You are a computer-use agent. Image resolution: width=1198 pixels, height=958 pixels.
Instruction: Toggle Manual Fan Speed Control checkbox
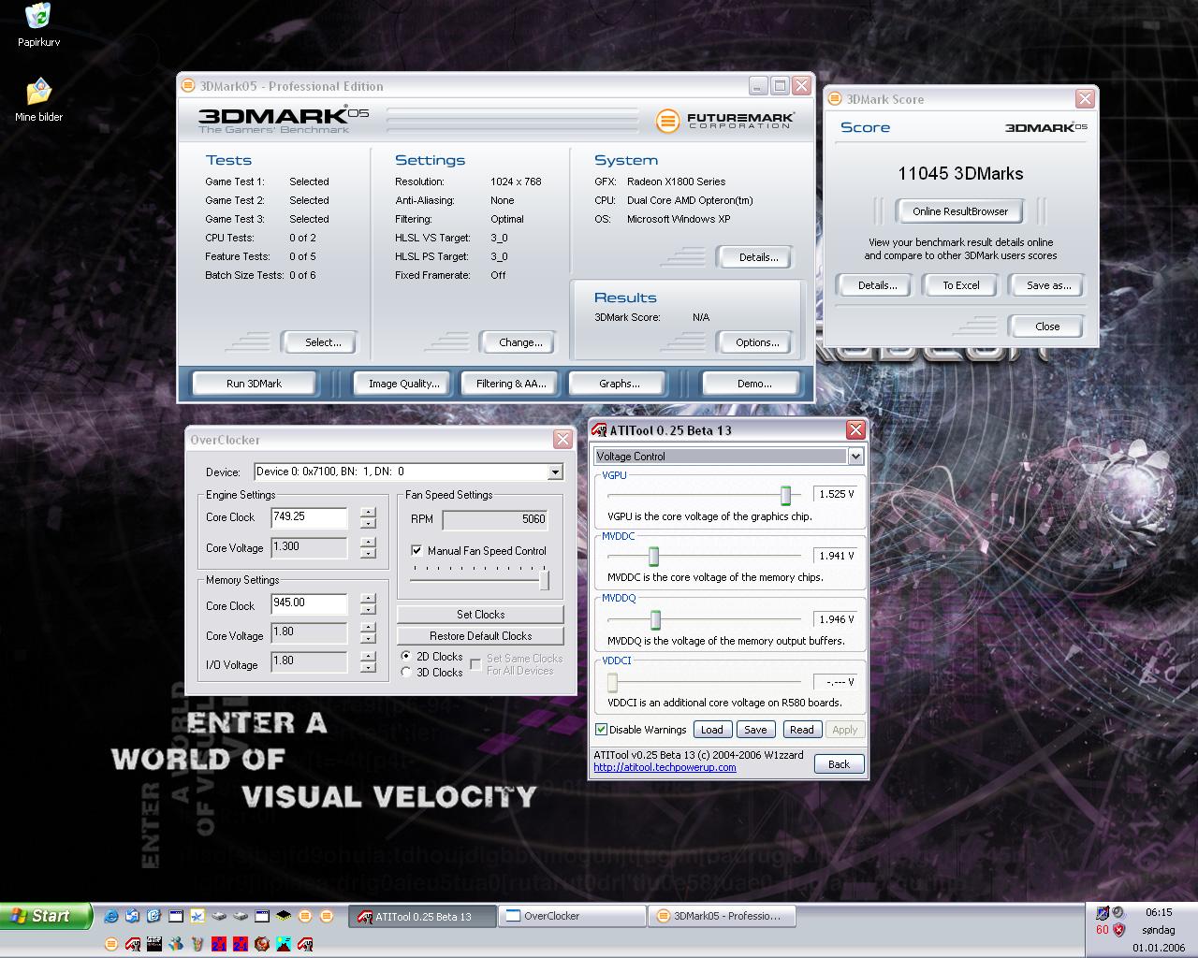416,551
